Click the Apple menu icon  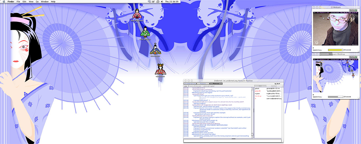tap(4, 2)
